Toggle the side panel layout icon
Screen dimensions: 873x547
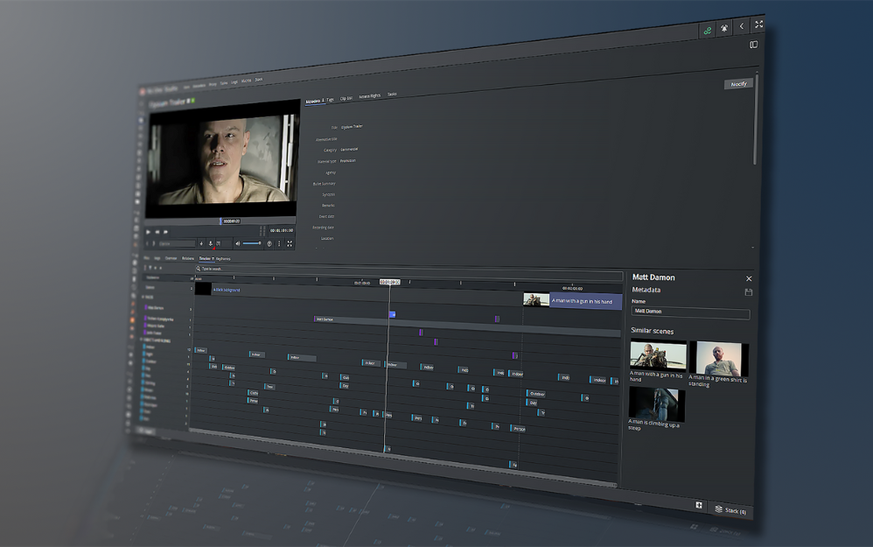tap(753, 45)
